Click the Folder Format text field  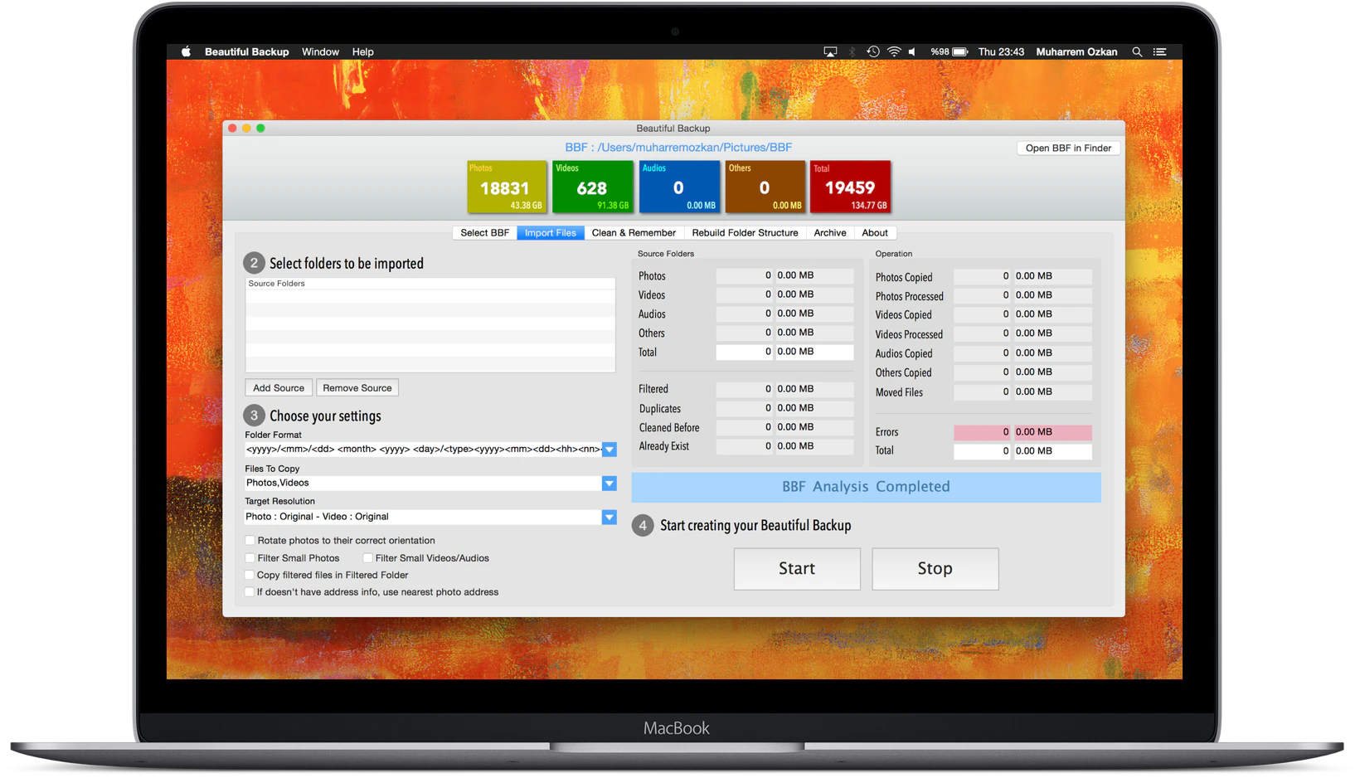click(423, 450)
